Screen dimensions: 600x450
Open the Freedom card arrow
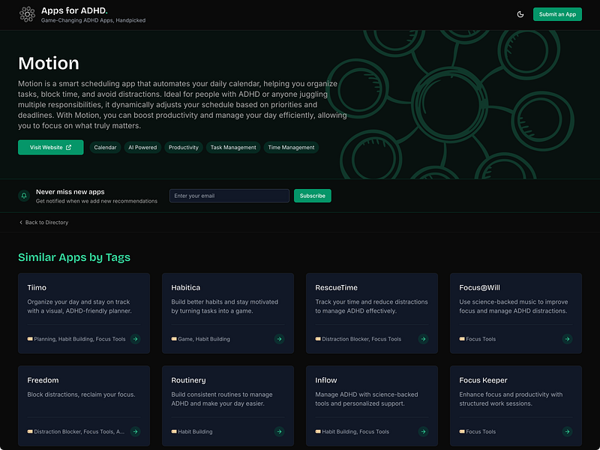point(135,432)
